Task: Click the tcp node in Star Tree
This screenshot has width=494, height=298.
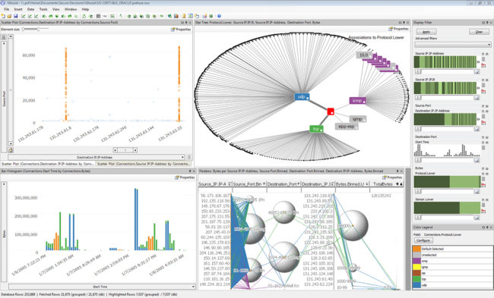Action: tap(316, 129)
